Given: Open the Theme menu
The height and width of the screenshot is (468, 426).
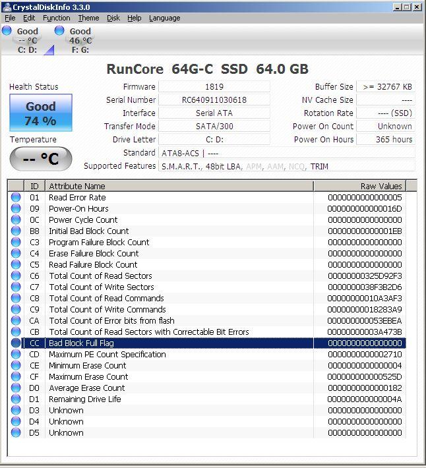Looking at the screenshot, I should pyautogui.click(x=88, y=18).
